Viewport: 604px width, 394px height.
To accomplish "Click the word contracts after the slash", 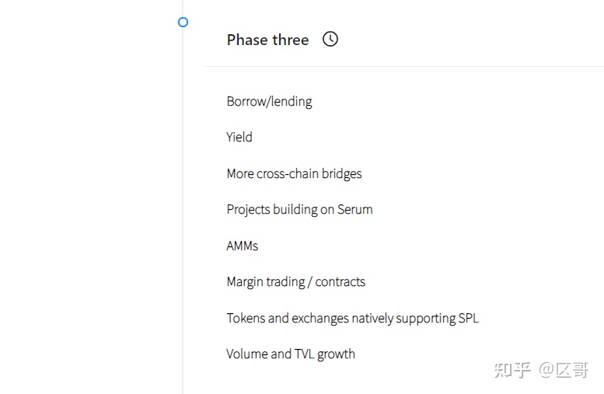I will coord(340,282).
